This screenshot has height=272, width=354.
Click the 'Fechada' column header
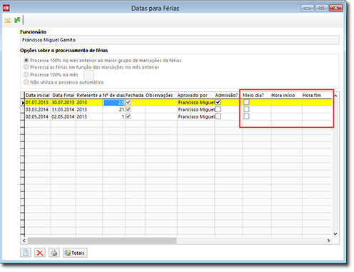135,95
